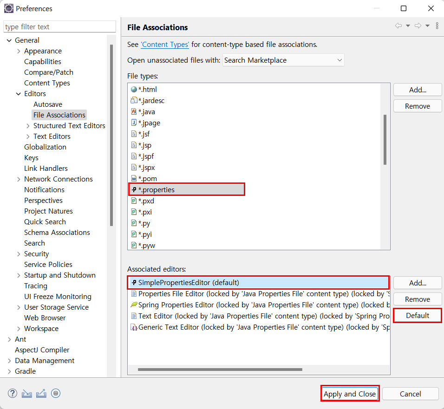Click the File types list vertical scrollbar
Image resolution: width=444 pixels, height=409 pixels.
coord(385,139)
